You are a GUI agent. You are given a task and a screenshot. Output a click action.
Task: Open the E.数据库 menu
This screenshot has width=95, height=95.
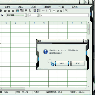pyautogui.click(x=47, y=7)
